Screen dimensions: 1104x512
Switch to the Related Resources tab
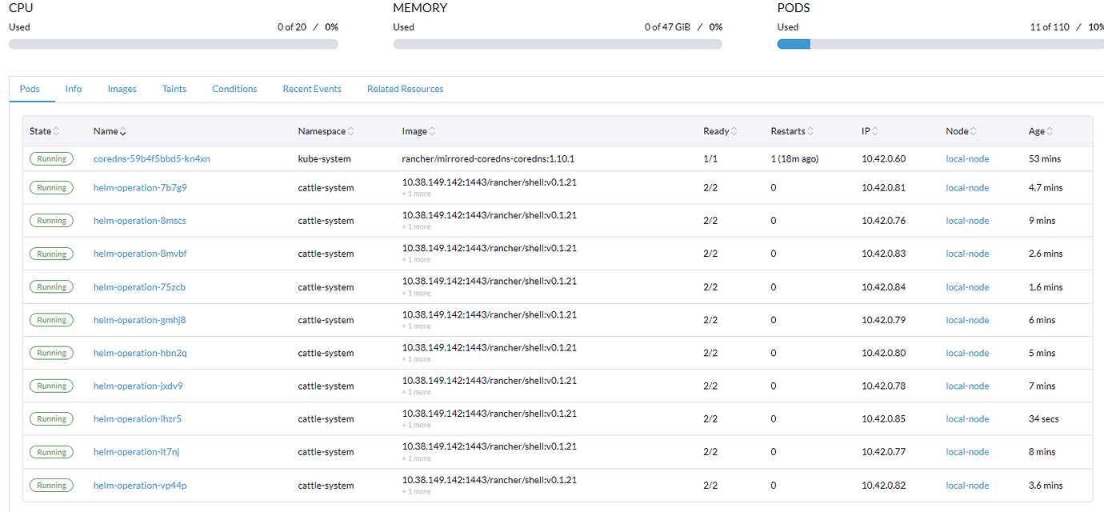click(x=405, y=89)
